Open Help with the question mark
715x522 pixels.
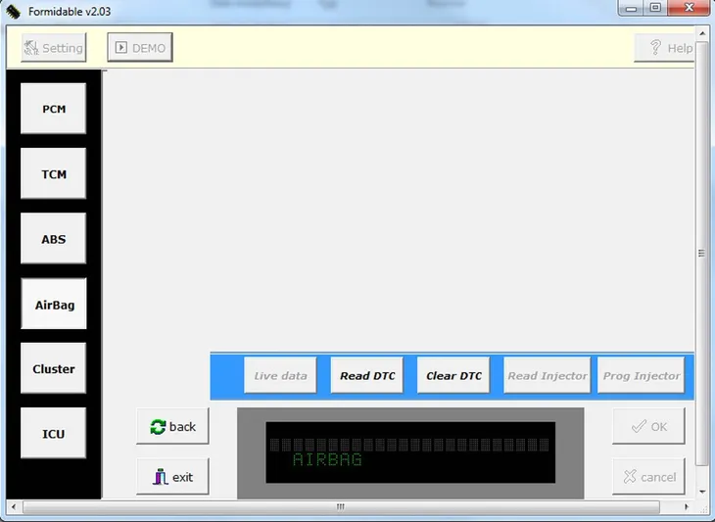pos(665,48)
